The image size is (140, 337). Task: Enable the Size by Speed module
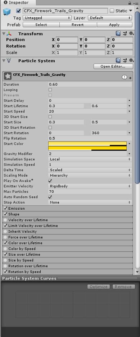(6, 260)
